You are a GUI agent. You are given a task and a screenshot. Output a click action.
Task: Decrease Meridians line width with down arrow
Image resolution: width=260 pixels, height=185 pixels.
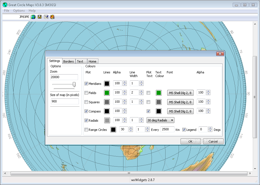(x=141, y=85)
